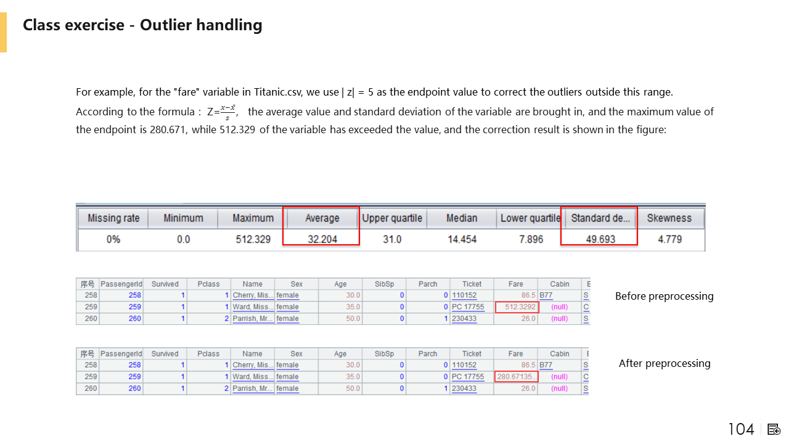Click the "Before preprocessing" label
The height and width of the screenshot is (444, 789).
pyautogui.click(x=664, y=296)
